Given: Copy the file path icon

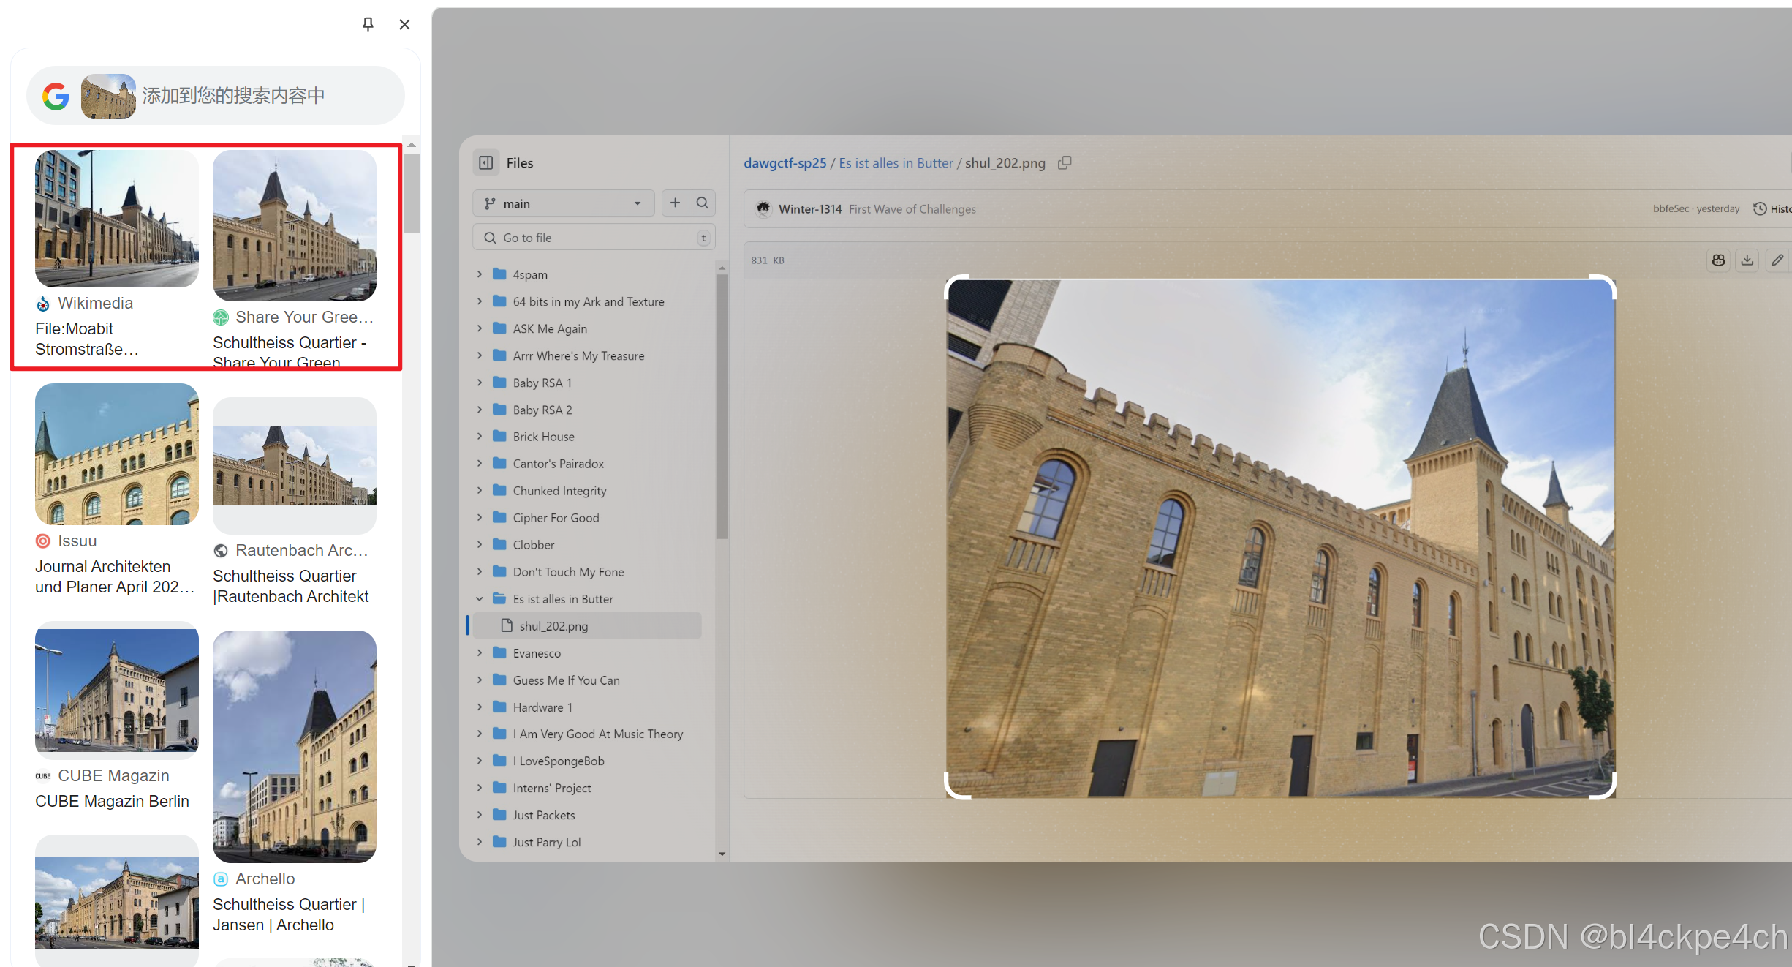Looking at the screenshot, I should click(x=1065, y=162).
